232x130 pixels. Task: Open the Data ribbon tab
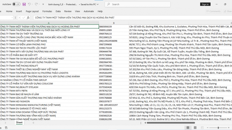point(58,11)
